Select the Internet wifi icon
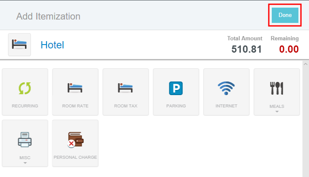The width and height of the screenshot is (309, 177). coord(226,88)
